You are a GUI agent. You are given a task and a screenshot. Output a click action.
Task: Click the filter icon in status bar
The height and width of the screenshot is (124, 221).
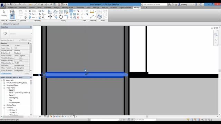click(x=210, y=120)
